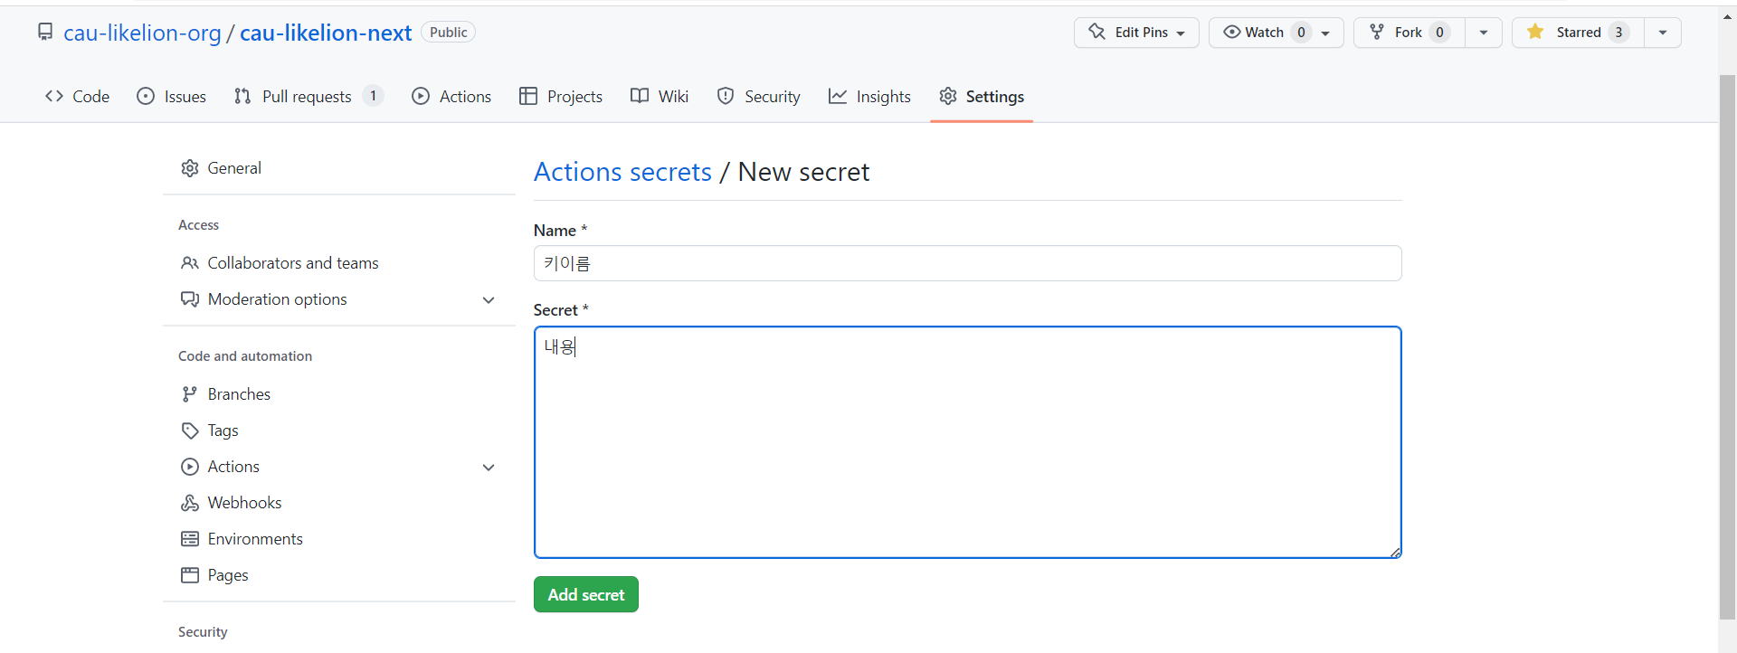
Task: Open the Watch notifications dropdown
Action: pos(1276,33)
